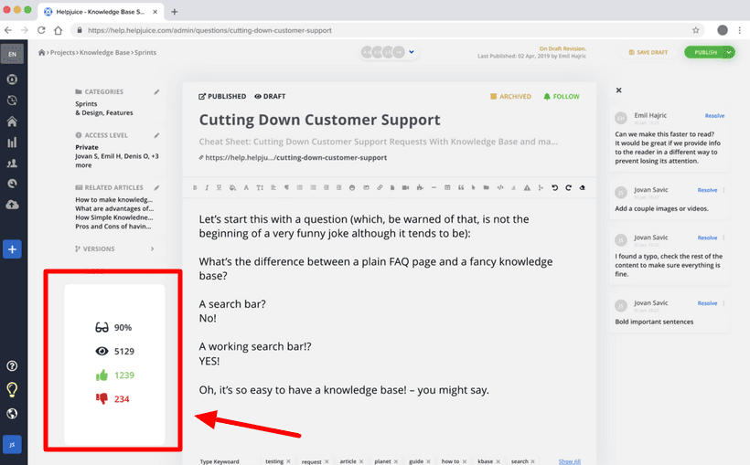Switch to the Published tab

[x=222, y=96]
